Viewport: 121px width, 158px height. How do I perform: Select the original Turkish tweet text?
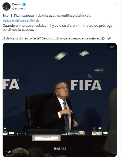click(47, 16)
